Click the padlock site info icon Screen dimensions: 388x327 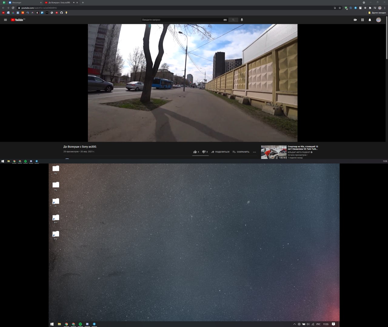pos(19,8)
